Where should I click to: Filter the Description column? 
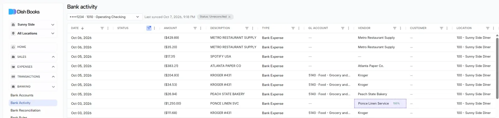[247, 28]
